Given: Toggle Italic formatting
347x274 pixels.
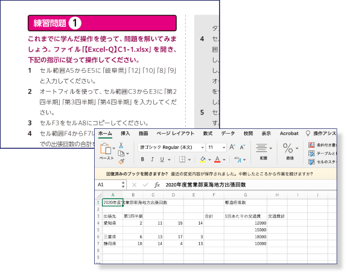Looking at the screenshot, I should click(x=152, y=159).
